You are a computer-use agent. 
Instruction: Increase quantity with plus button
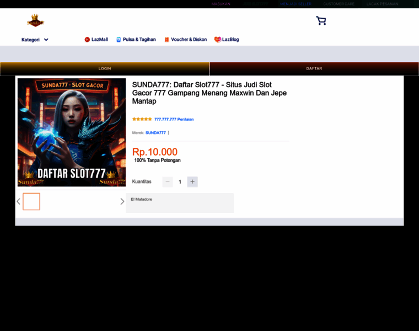(192, 182)
